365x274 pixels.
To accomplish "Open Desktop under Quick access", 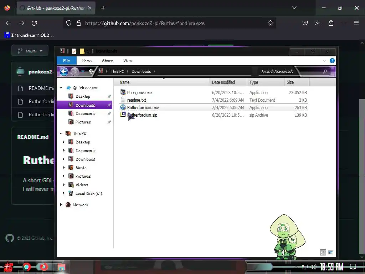I will point(83,96).
